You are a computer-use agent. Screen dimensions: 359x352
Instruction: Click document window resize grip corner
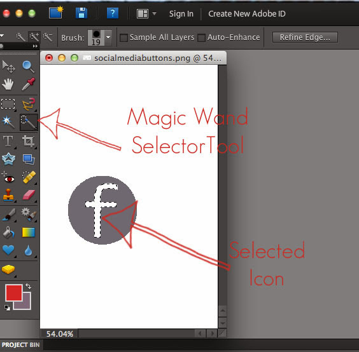(222, 334)
